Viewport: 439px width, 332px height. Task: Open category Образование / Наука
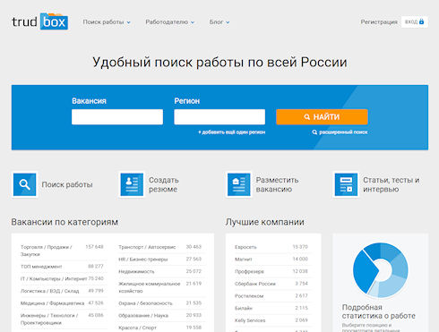tap(143, 315)
